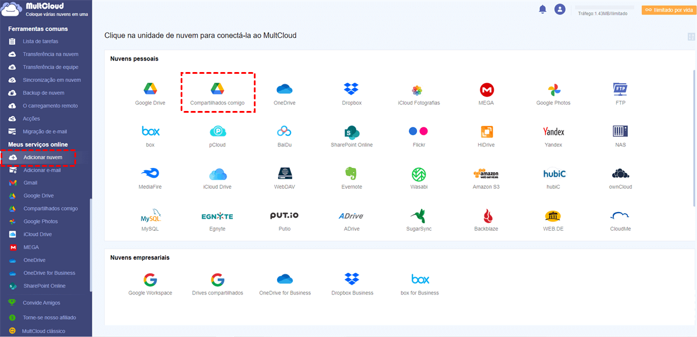Open Google Photos sidebar entry
This screenshot has width=697, height=337.
(x=41, y=221)
